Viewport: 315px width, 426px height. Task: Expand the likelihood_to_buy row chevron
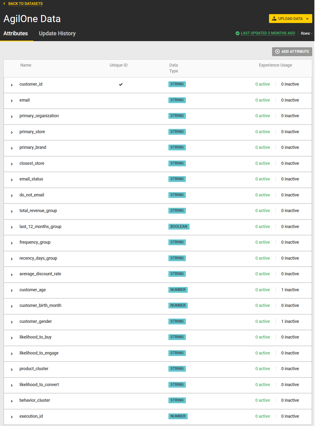click(12, 338)
